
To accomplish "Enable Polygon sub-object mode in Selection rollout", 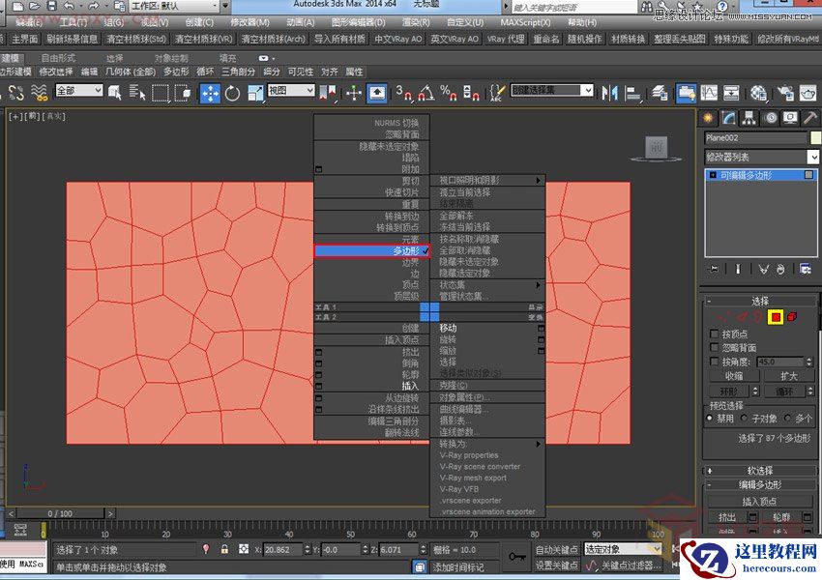I will point(776,317).
